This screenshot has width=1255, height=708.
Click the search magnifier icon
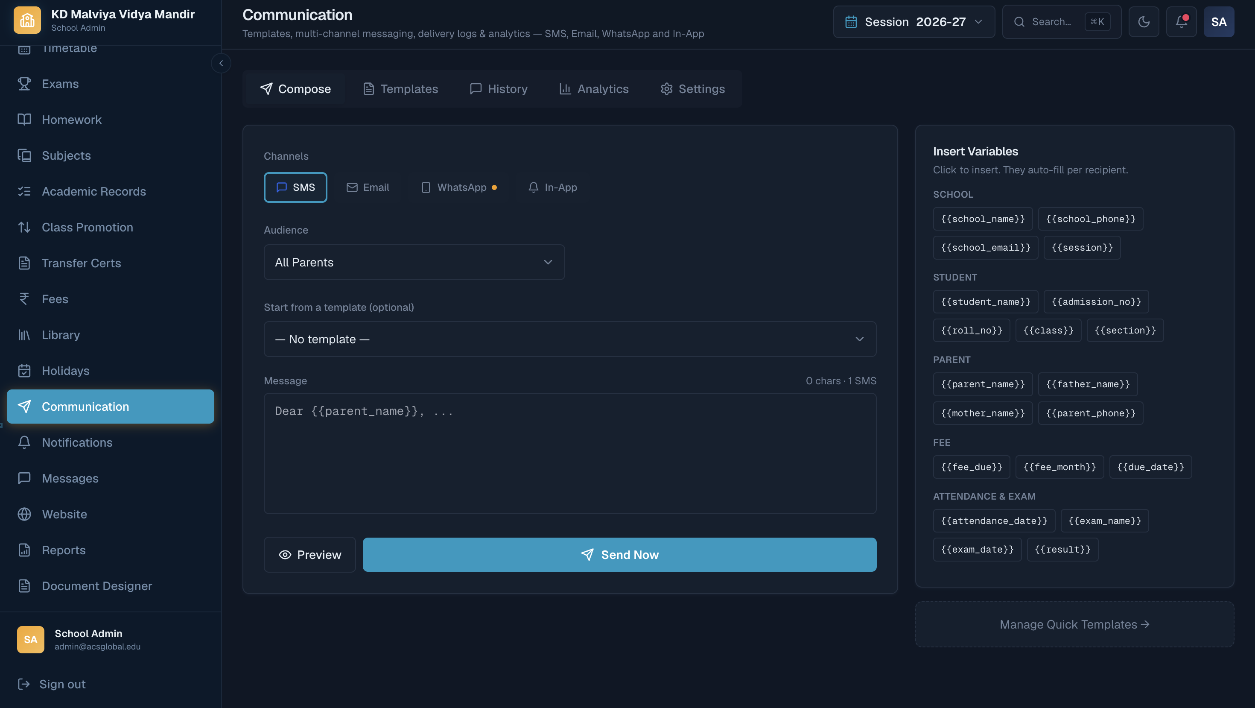tap(1019, 22)
